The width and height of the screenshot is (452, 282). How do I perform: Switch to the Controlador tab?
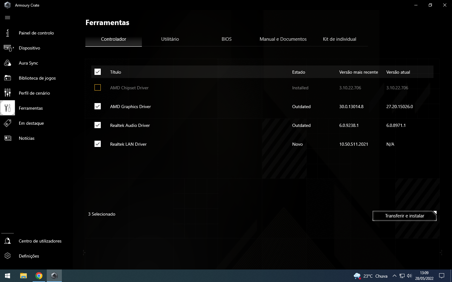[x=114, y=39]
